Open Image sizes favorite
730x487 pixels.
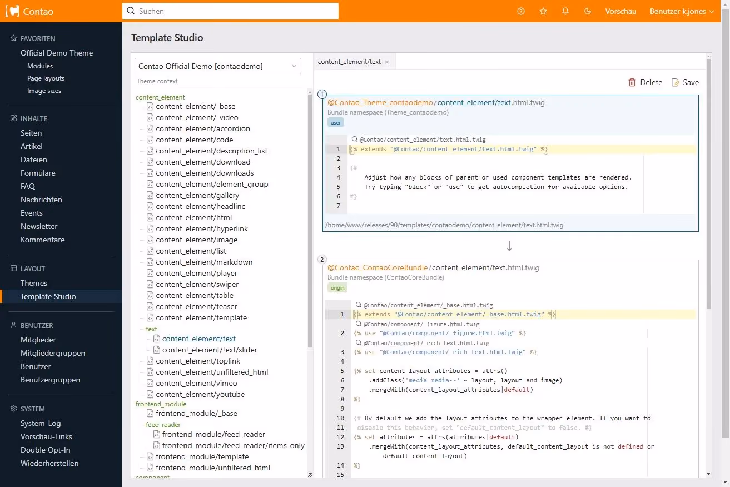(44, 91)
